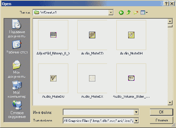
Task: Open Desktop (Рабочий стол) in places bar
Action: pos(17,47)
